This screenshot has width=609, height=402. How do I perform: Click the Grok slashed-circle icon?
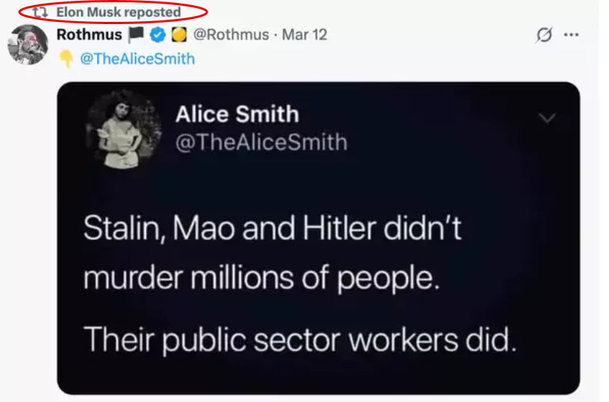544,35
